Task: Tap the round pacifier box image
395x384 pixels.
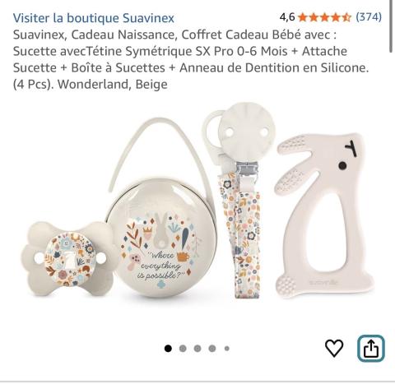Action: [x=161, y=238]
